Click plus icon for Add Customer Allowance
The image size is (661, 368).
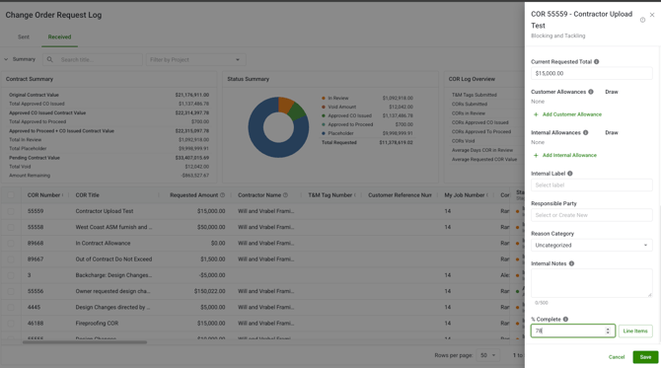(536, 114)
